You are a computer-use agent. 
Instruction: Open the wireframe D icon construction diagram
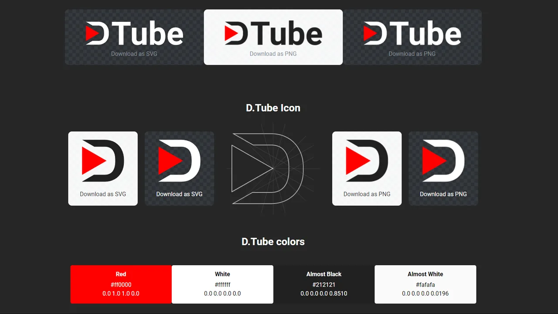pos(273,168)
